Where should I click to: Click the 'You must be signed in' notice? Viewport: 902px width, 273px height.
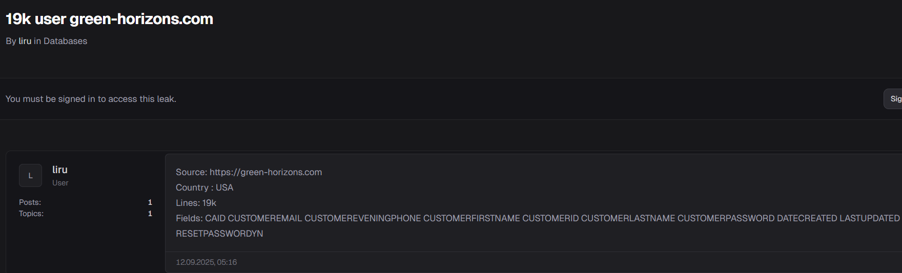[x=91, y=99]
